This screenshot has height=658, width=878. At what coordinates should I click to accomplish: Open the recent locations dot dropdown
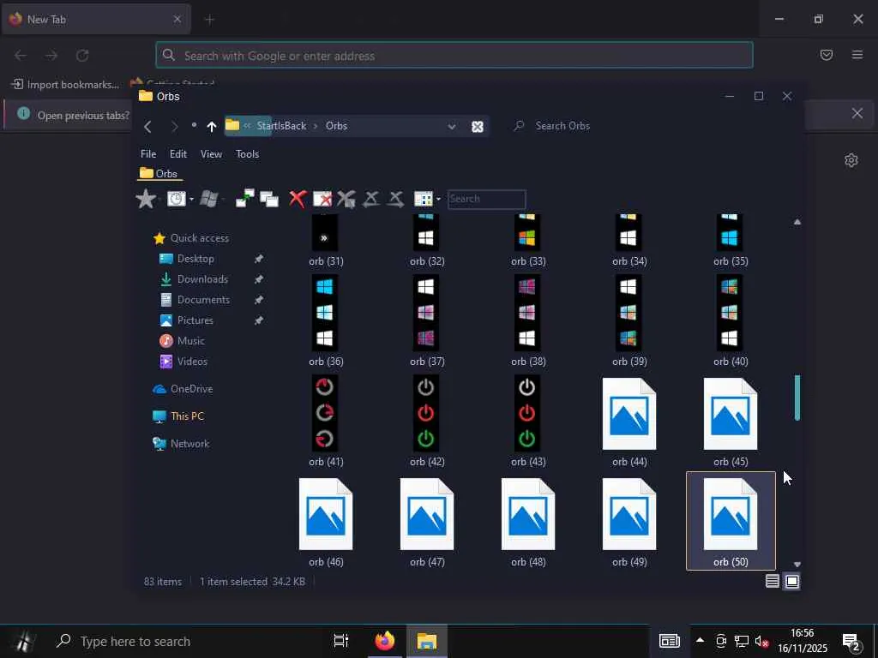194,125
